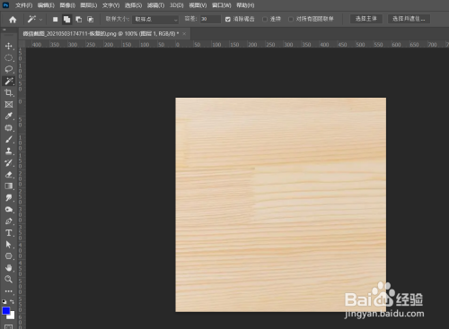The image size is (449, 329).
Task: Open the white background color picker
Action: click(x=12, y=316)
